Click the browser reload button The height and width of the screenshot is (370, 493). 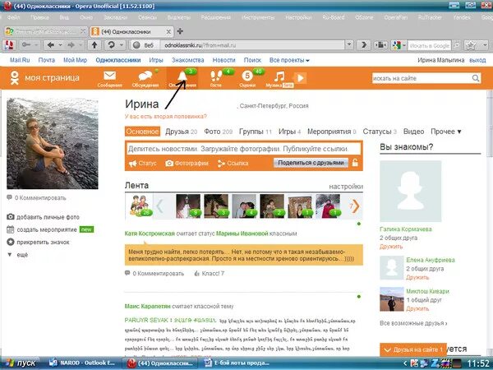point(111,45)
